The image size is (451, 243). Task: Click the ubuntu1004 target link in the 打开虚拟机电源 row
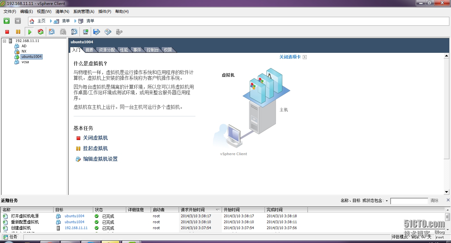74,216
